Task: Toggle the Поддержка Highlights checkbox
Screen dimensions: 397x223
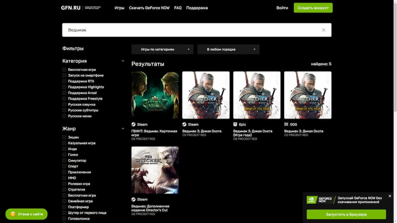Action: click(x=64, y=87)
